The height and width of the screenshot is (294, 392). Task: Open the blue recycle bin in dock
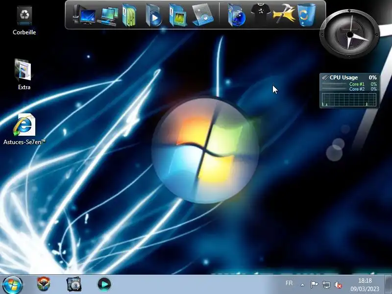[307, 15]
